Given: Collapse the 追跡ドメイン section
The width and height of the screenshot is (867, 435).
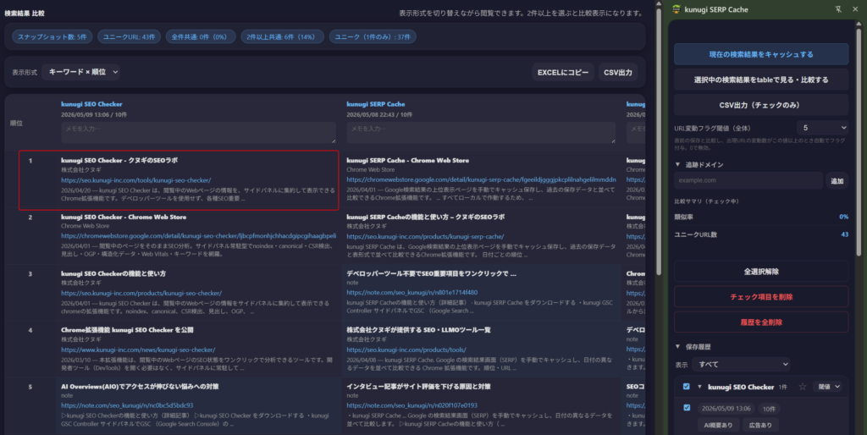Looking at the screenshot, I should pos(677,165).
